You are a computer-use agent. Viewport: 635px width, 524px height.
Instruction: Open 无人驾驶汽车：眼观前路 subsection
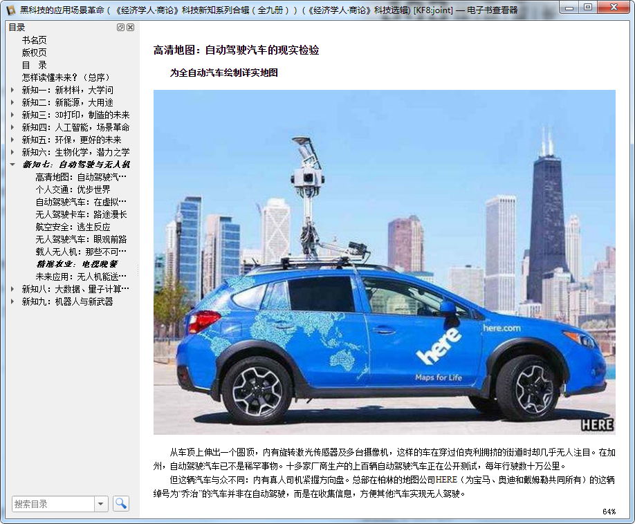81,239
